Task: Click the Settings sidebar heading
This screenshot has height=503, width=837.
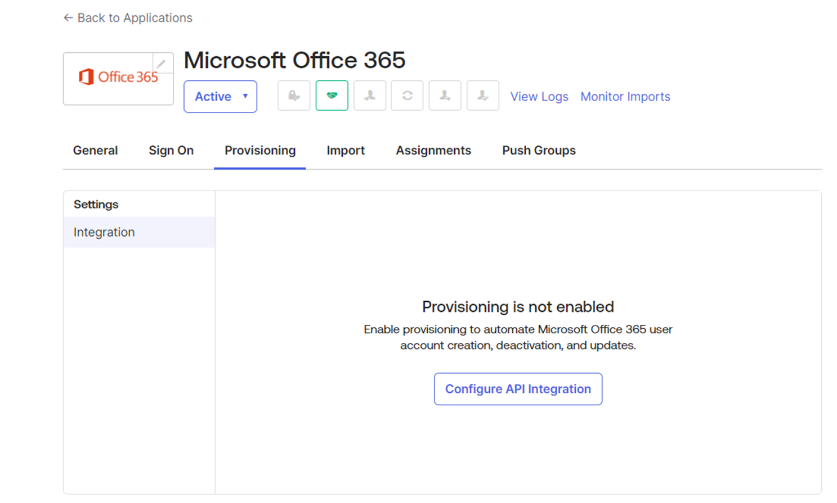Action: 96,205
